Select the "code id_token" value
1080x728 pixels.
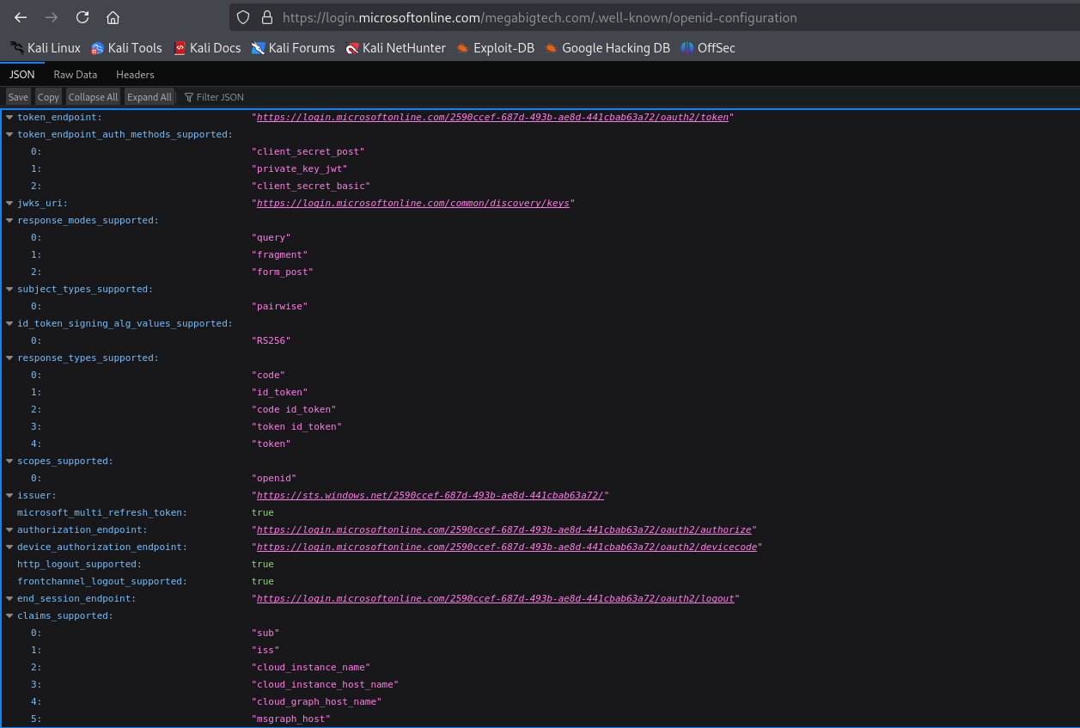point(294,409)
